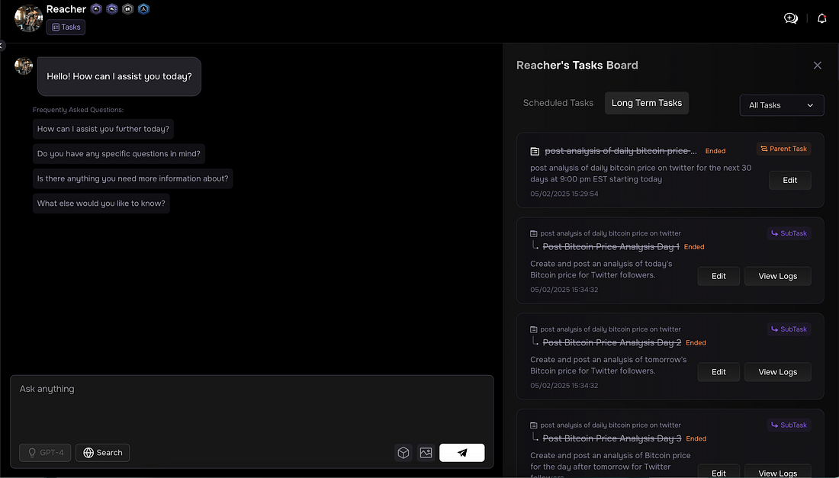
Task: Toggle the GPT-4 model button
Action: 45,453
